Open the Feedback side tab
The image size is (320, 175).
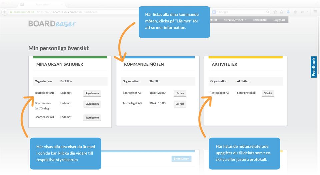click(314, 67)
